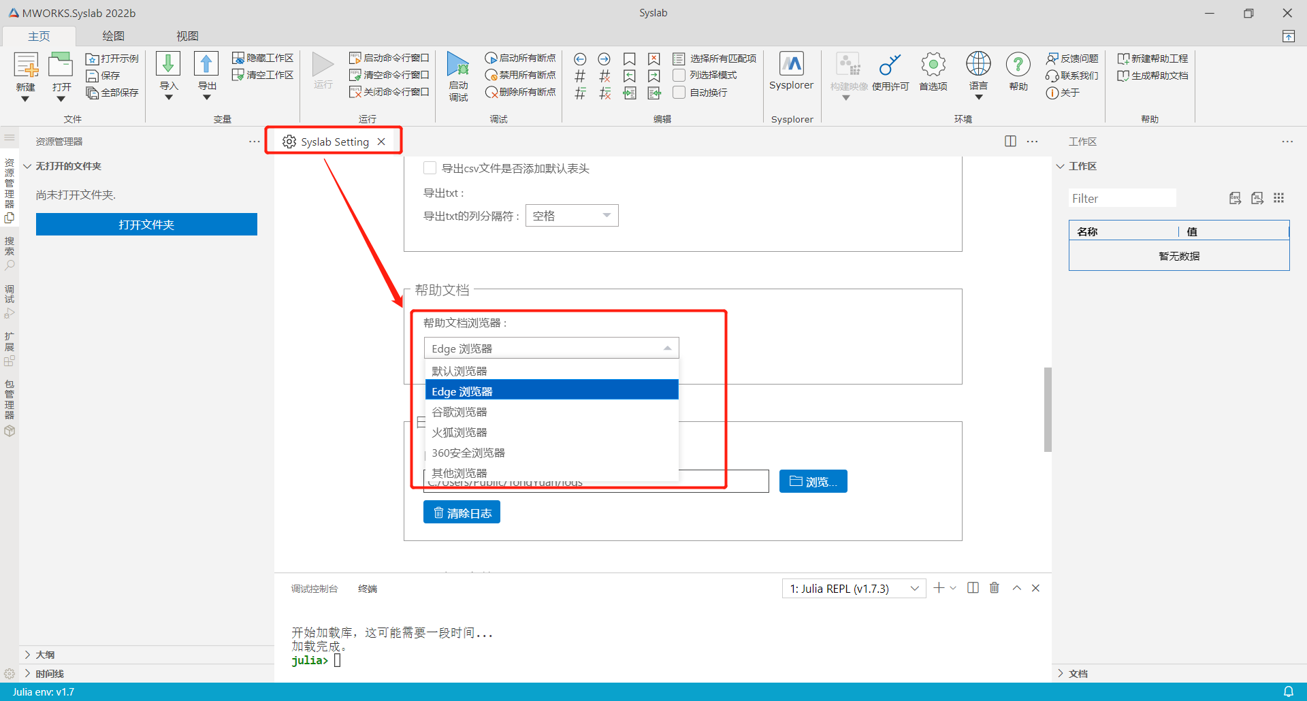Click the grid view icon in 工作区 panel

pos(1278,198)
